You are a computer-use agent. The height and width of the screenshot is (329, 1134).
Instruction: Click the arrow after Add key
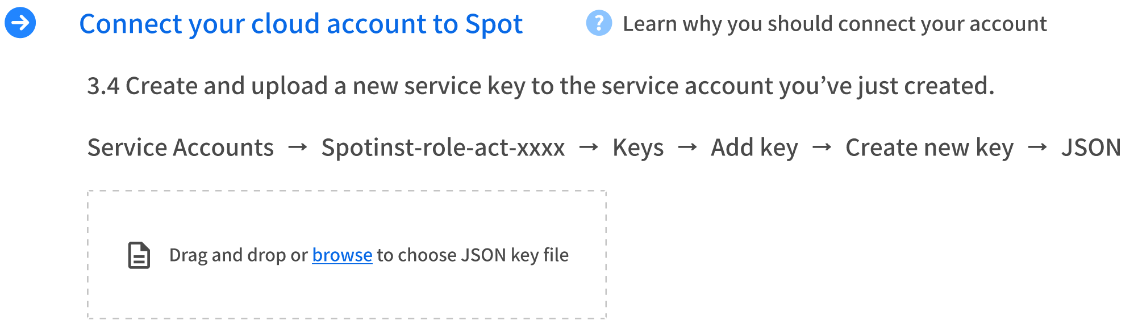822,147
